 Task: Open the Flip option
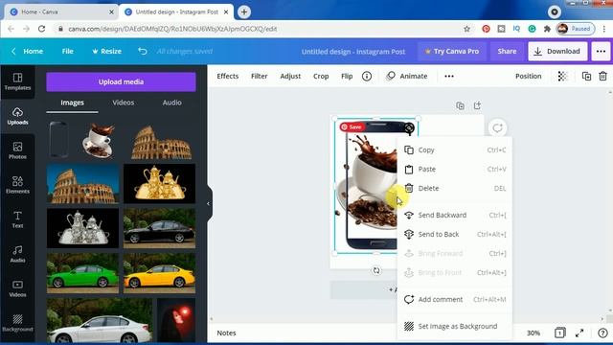(347, 77)
